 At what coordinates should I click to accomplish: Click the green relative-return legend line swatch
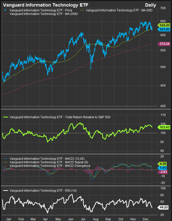(x=6, y=117)
